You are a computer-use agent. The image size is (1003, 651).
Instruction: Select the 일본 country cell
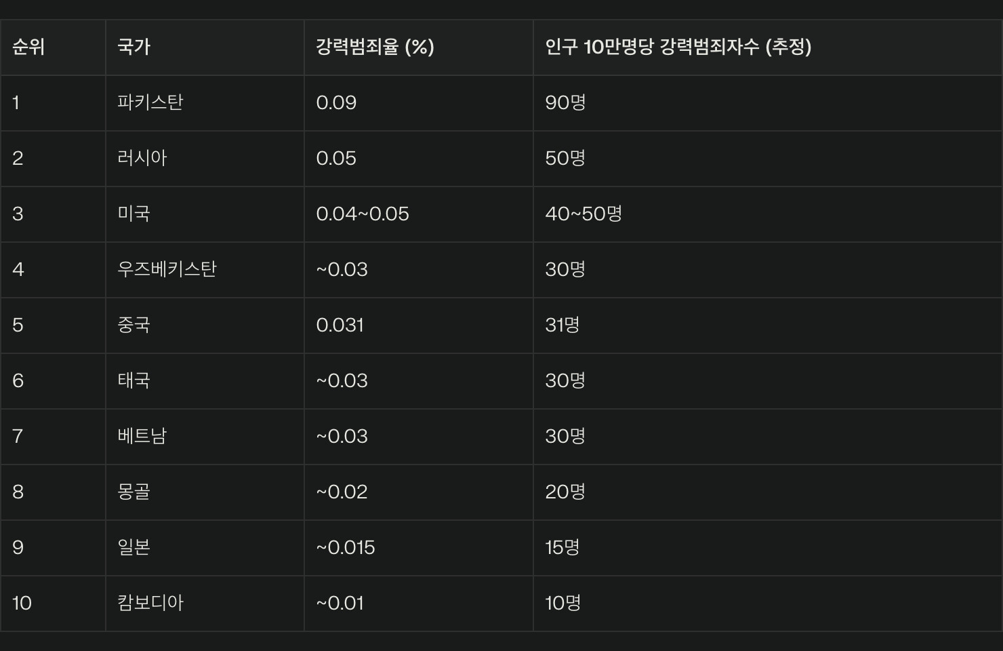134,547
